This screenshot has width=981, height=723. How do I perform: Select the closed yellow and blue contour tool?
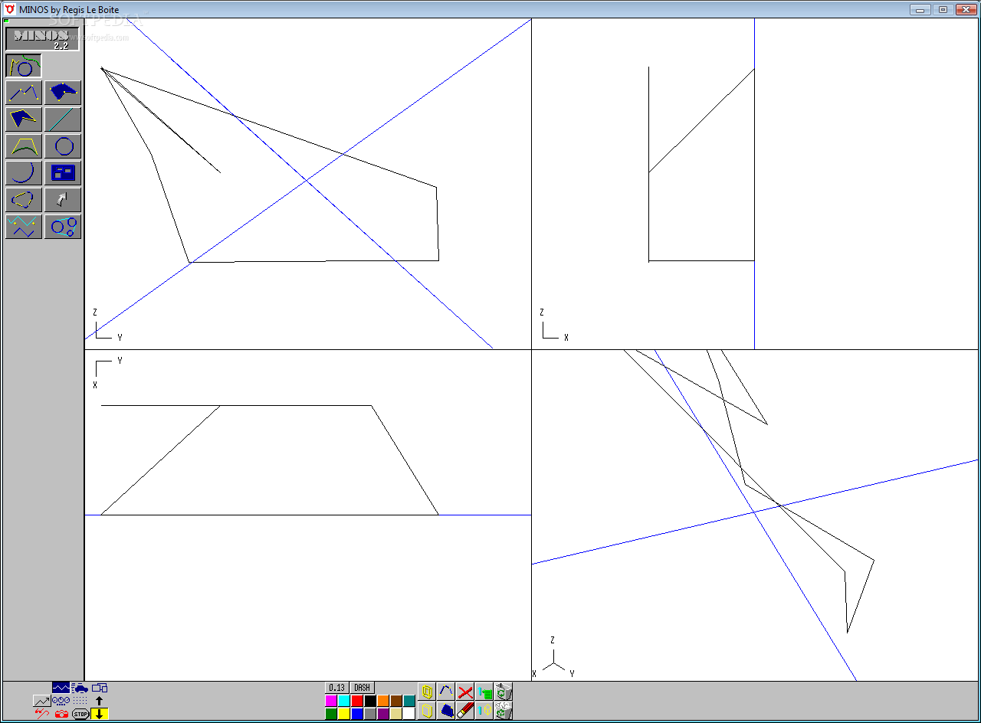(24, 200)
